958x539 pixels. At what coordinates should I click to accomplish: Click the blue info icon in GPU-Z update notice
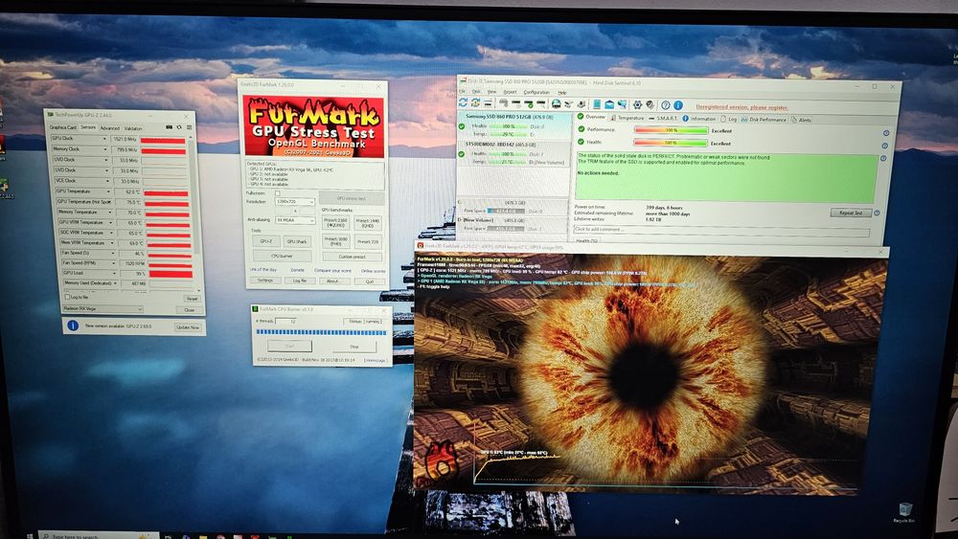coord(72,326)
